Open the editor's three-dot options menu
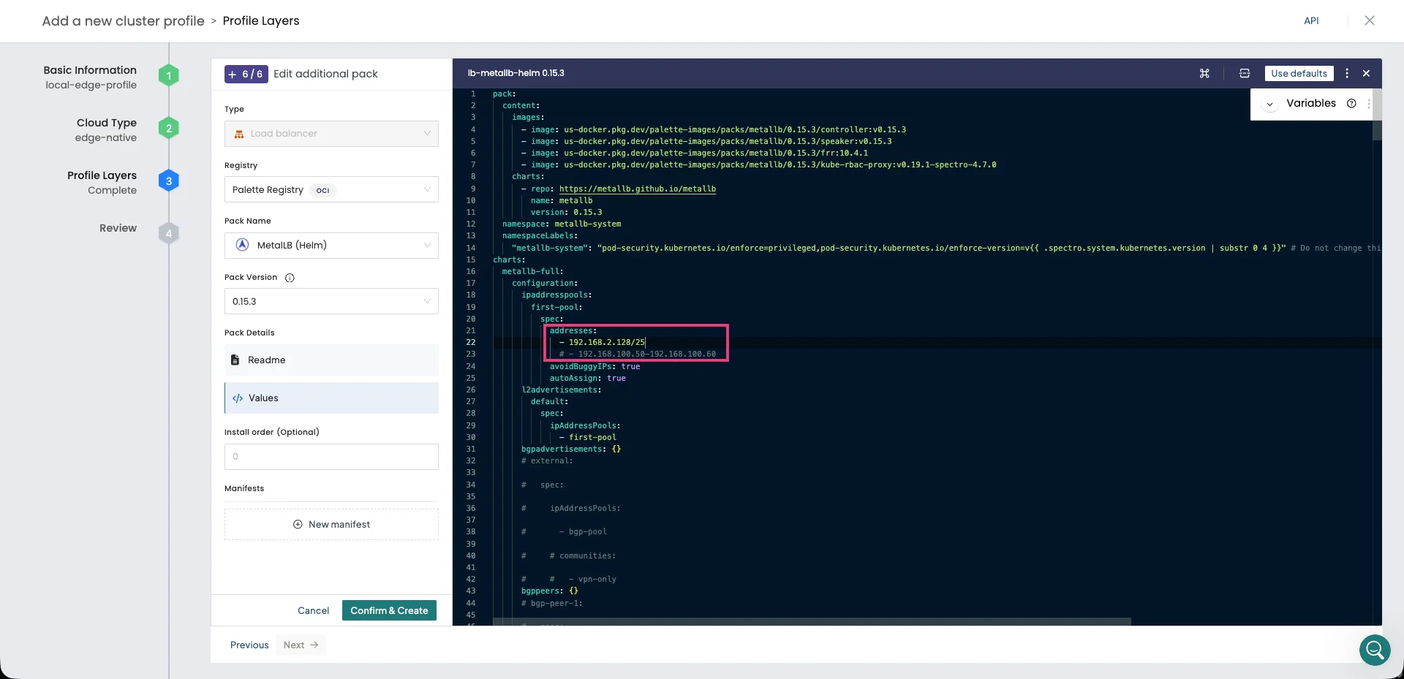The width and height of the screenshot is (1404, 679). click(x=1347, y=73)
